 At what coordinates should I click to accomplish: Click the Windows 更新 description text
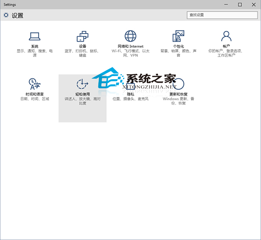[x=178, y=101]
